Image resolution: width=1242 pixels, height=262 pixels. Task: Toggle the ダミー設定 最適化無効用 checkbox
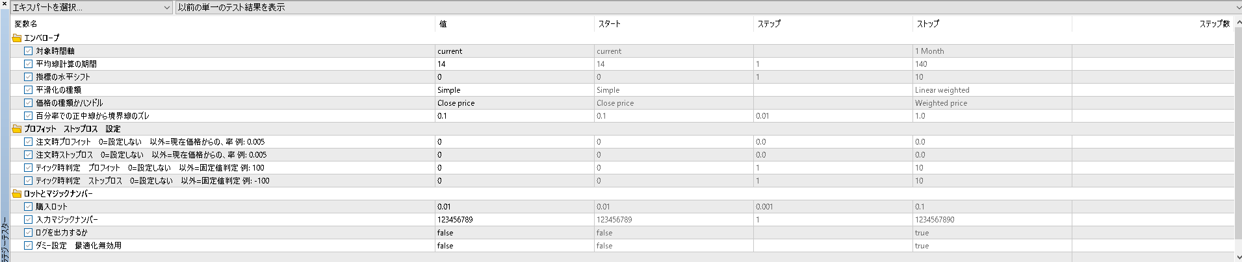(28, 246)
